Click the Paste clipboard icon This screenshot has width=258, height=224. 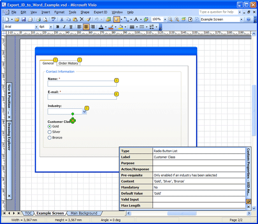click(75, 19)
